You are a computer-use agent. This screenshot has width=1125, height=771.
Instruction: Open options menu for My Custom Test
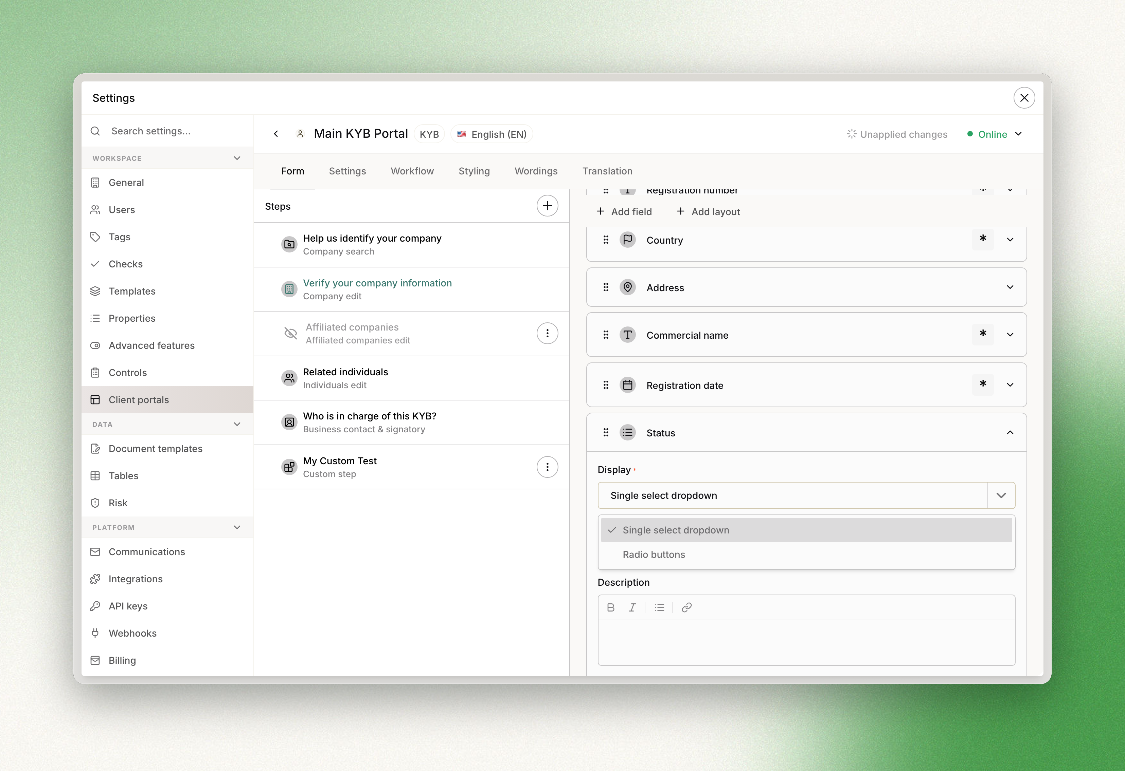(x=547, y=467)
